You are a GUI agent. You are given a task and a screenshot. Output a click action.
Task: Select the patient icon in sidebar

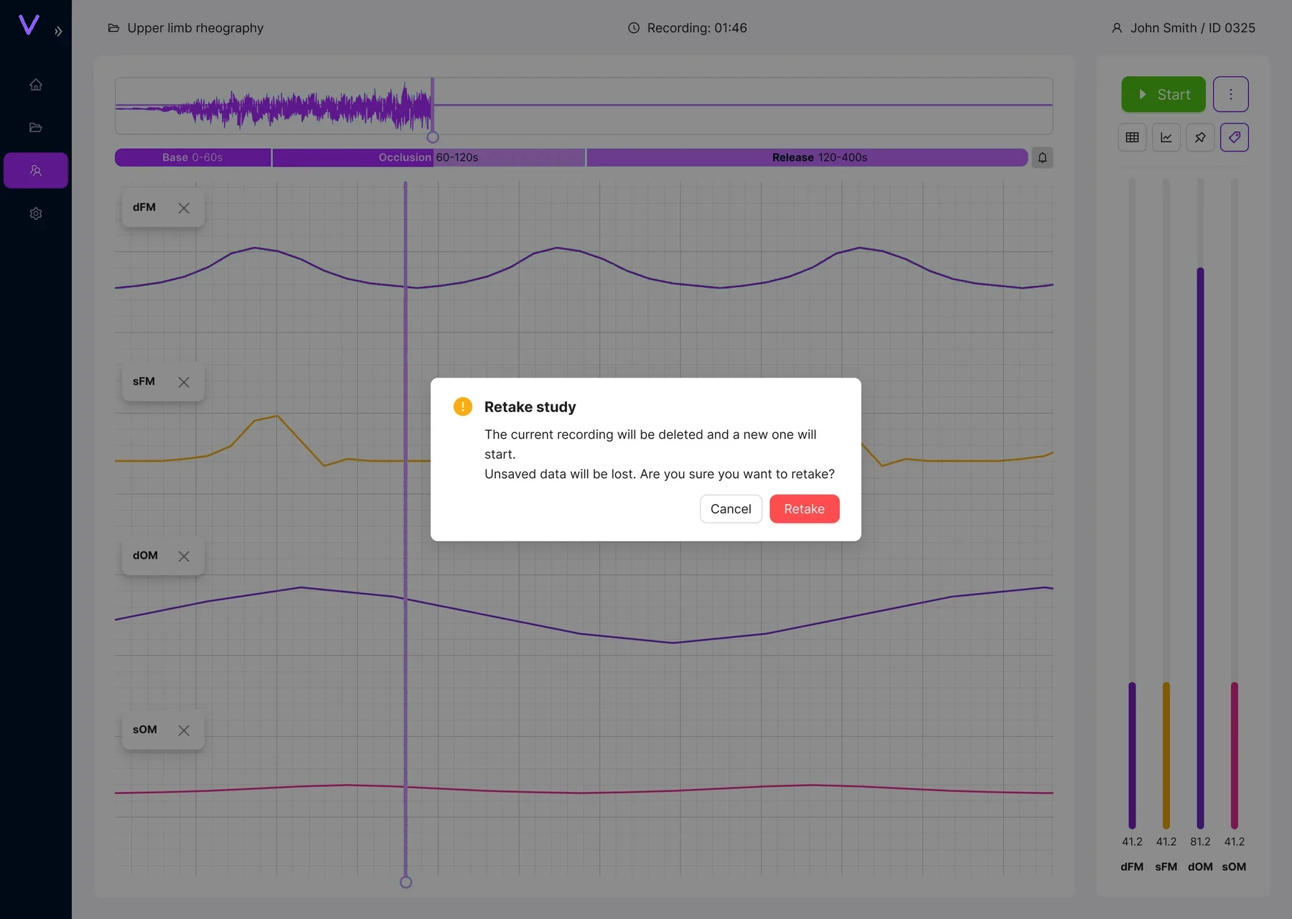click(36, 170)
